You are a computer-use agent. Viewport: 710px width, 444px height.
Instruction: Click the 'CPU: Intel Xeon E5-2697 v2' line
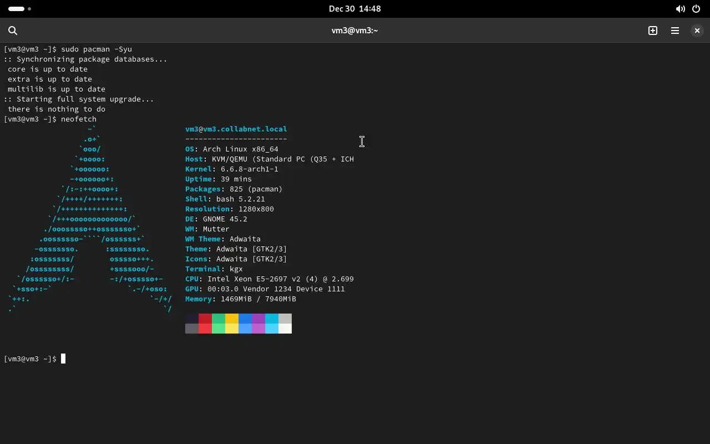(x=270, y=279)
